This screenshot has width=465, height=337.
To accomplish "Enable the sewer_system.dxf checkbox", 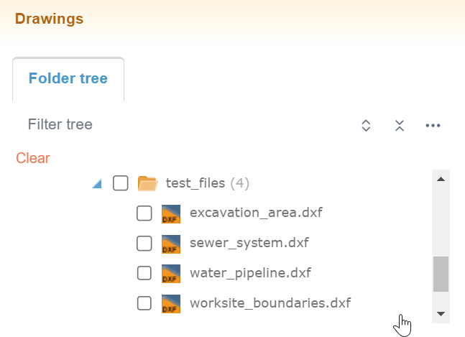I will 144,244.
